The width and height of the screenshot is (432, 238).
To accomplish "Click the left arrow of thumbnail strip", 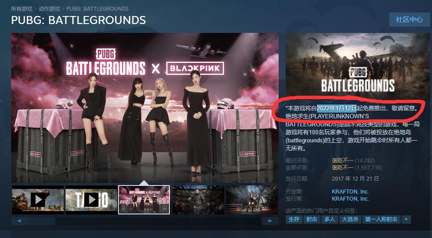I will click(x=19, y=221).
